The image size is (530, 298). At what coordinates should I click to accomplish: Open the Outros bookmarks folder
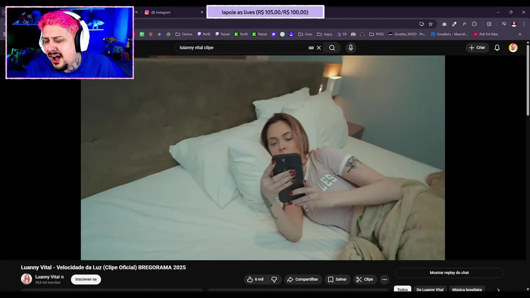[184, 34]
